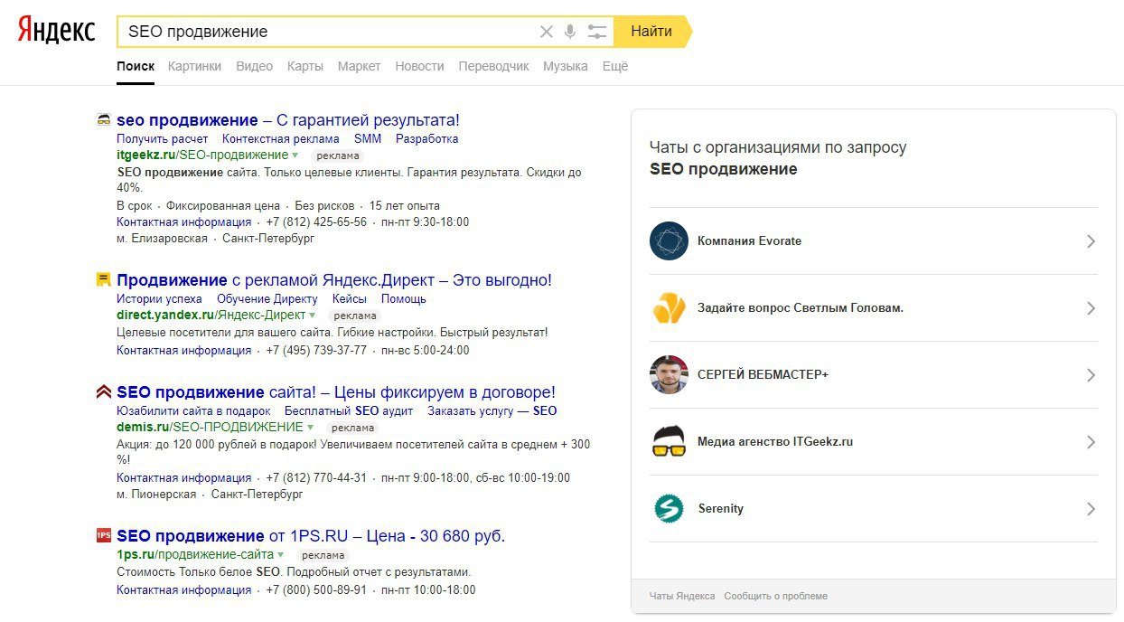
Task: Open the Маркет tab
Action: click(x=359, y=66)
